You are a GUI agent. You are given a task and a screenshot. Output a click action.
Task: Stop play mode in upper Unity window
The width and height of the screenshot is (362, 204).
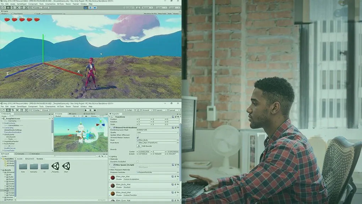pos(86,7)
